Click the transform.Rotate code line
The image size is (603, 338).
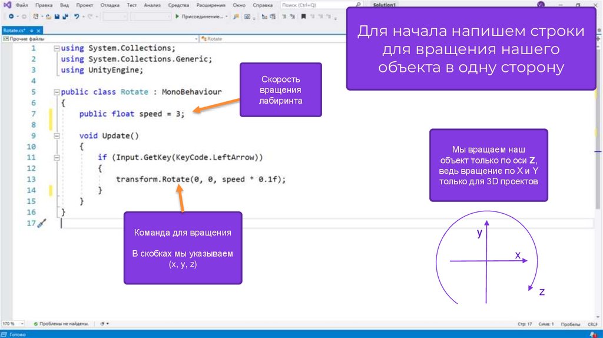[201, 179]
